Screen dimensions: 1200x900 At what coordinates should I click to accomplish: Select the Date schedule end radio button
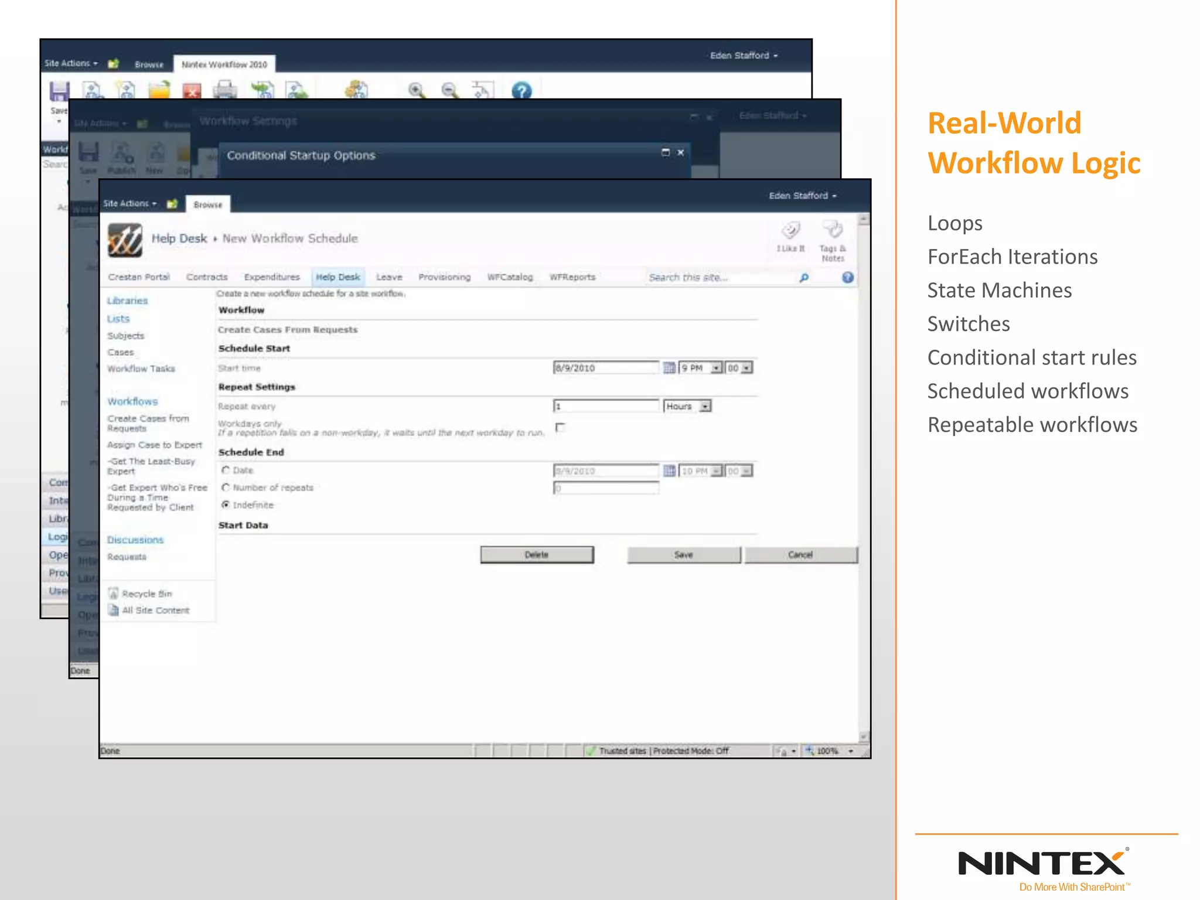(x=226, y=470)
